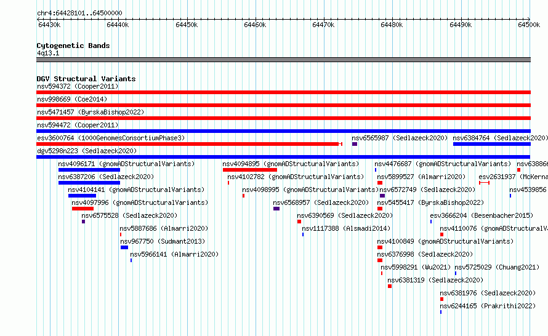Select the 4q13.1 band label
The height and width of the screenshot is (336, 548).
coord(48,53)
